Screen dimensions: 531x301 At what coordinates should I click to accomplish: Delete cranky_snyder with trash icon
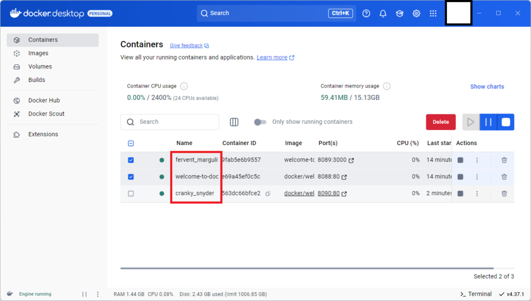pyautogui.click(x=504, y=193)
